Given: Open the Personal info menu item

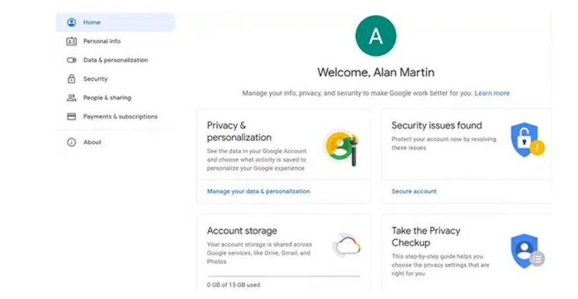Looking at the screenshot, I should 102,41.
